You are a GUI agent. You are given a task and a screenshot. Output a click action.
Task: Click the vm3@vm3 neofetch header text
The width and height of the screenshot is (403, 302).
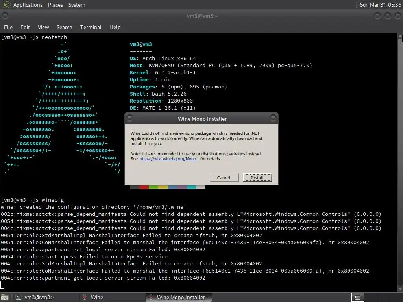tap(141, 44)
